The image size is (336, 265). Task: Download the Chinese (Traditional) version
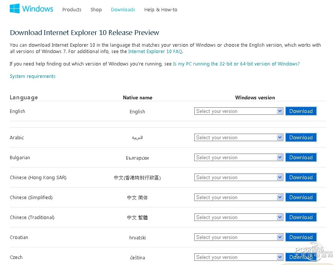click(x=301, y=218)
